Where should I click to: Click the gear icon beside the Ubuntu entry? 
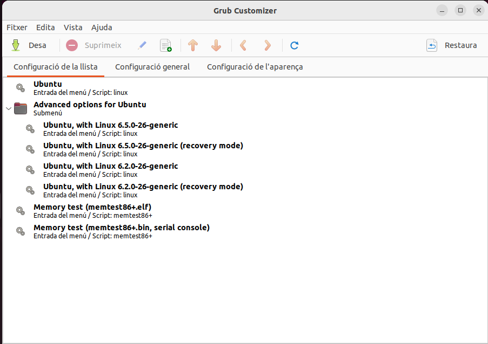tap(21, 88)
